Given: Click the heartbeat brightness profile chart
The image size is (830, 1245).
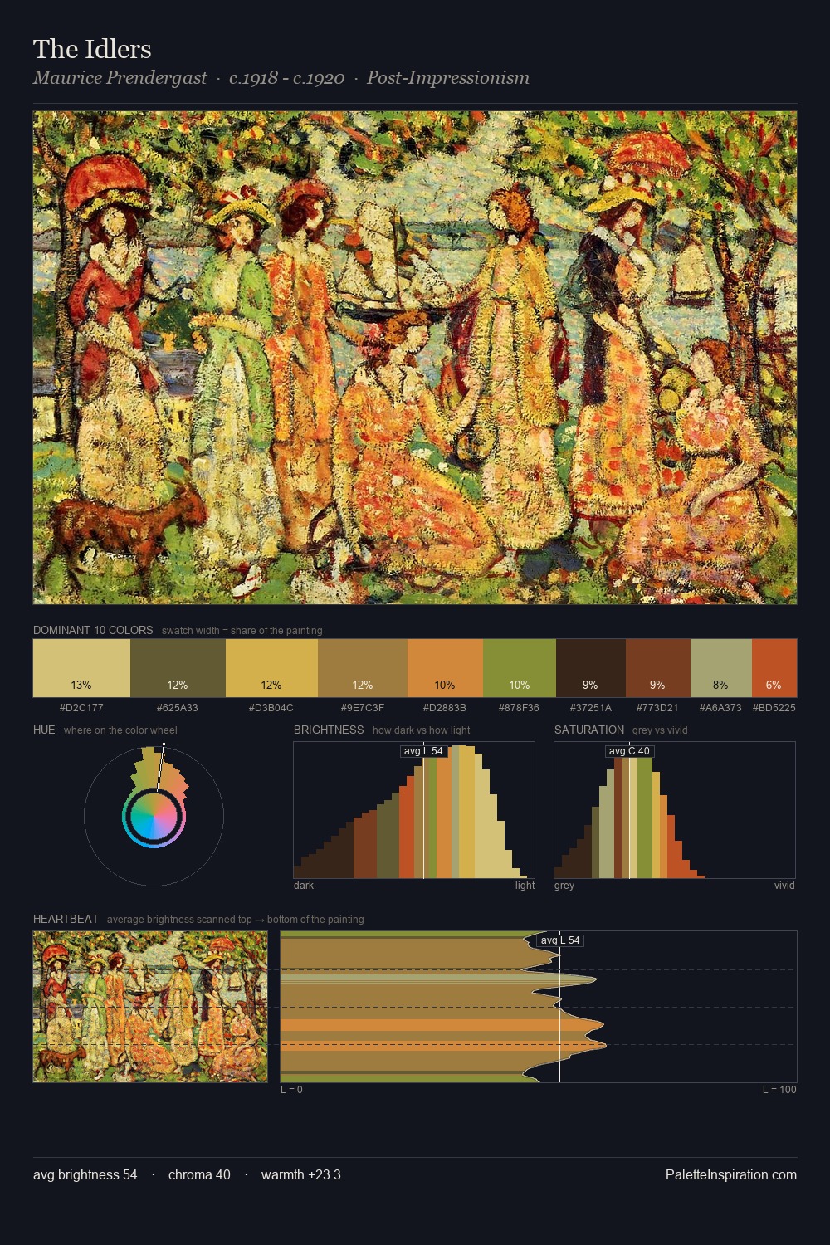Looking at the screenshot, I should point(539,1007).
